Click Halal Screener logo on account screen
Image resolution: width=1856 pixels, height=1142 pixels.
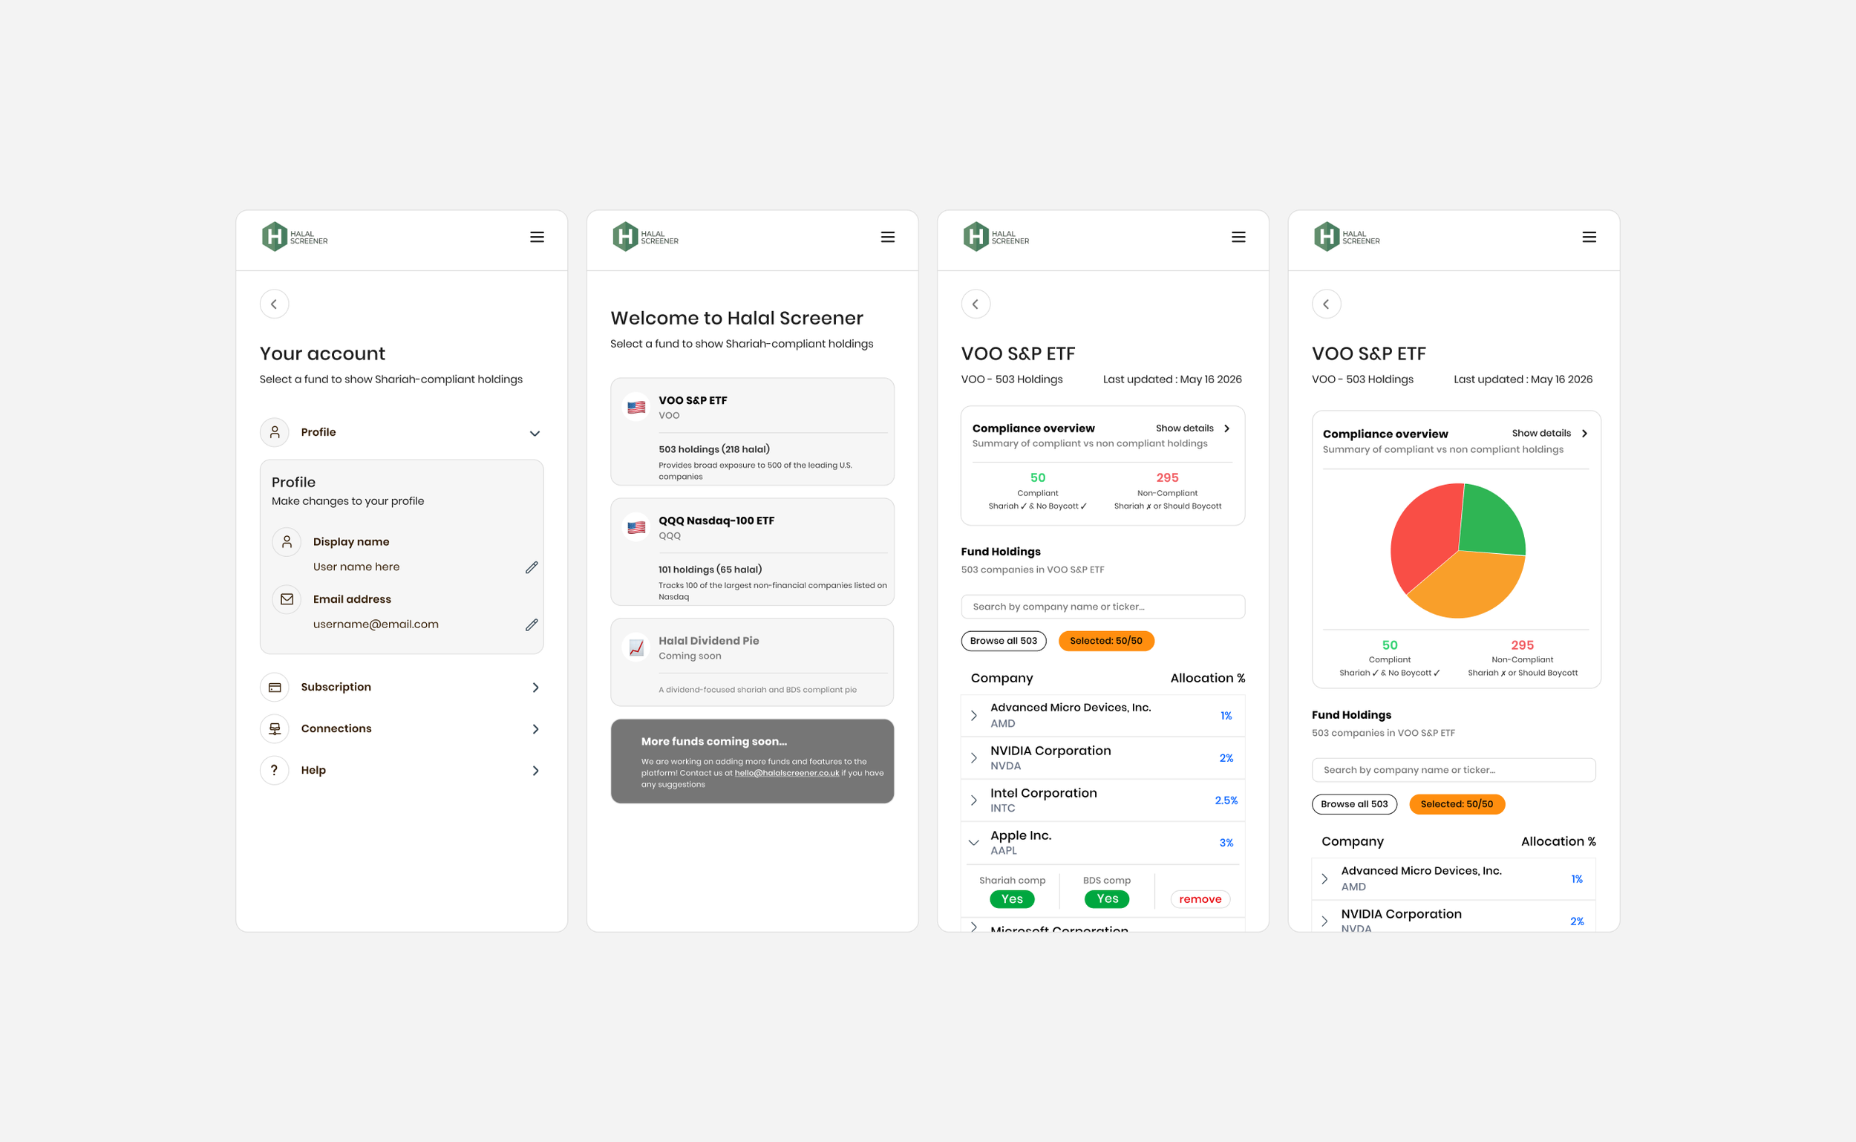pos(295,237)
